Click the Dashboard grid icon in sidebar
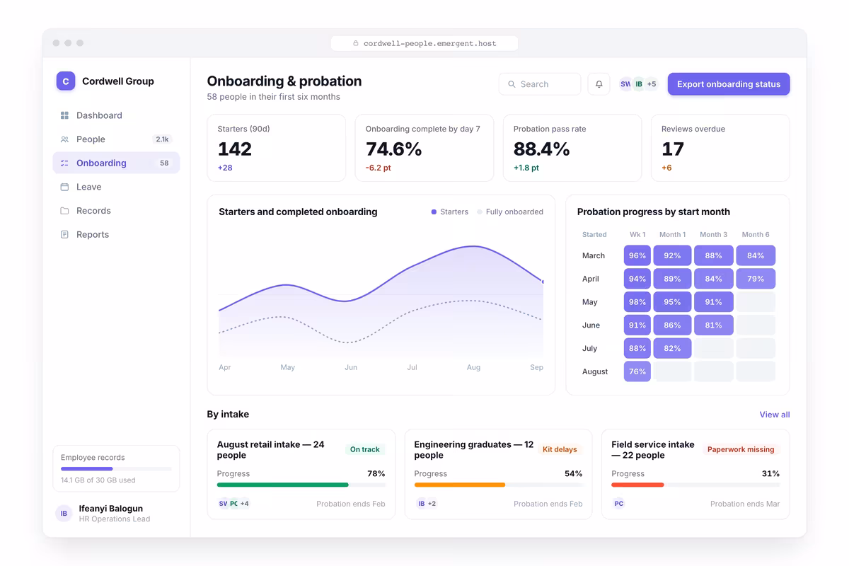 (x=64, y=115)
